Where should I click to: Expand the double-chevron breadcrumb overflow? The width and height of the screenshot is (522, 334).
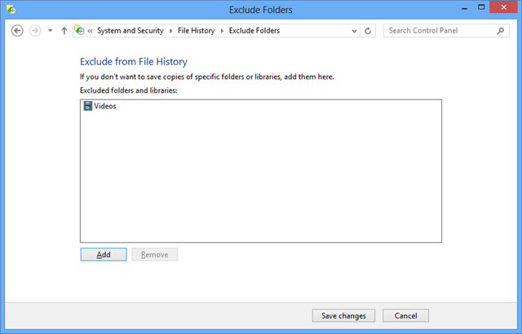[x=90, y=31]
